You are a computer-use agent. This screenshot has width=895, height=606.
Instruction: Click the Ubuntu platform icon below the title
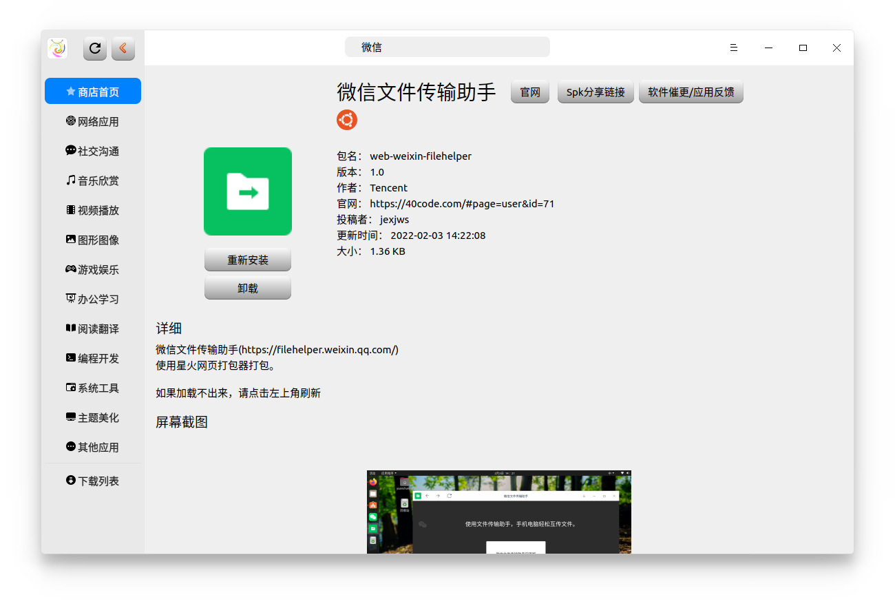point(347,120)
